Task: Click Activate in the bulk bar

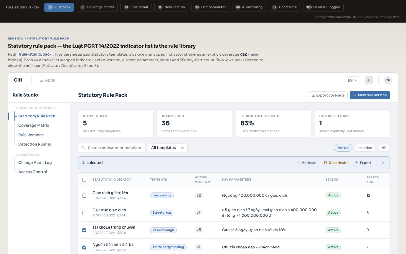Action: [x=306, y=163]
